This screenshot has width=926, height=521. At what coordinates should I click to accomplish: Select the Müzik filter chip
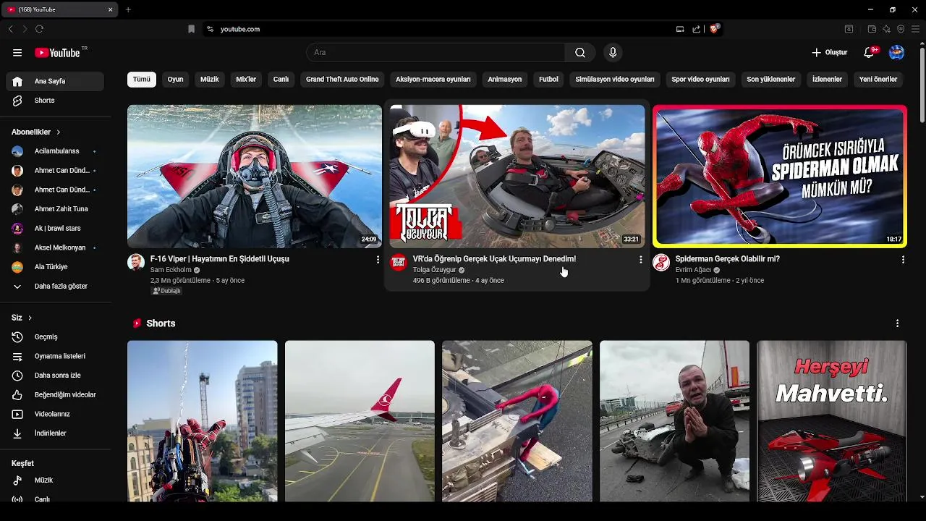click(210, 80)
